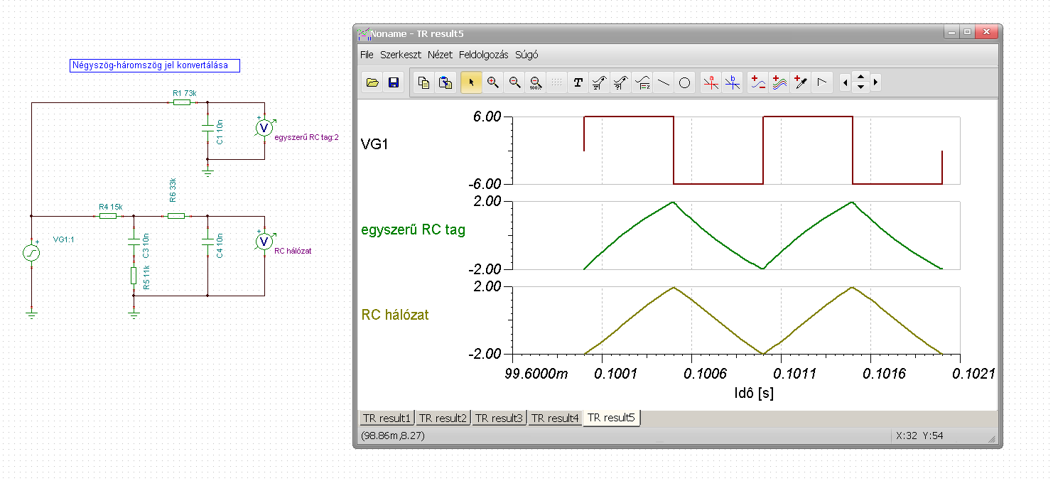The width and height of the screenshot is (1053, 481).
Task: Enable cursor b icon
Action: click(733, 82)
